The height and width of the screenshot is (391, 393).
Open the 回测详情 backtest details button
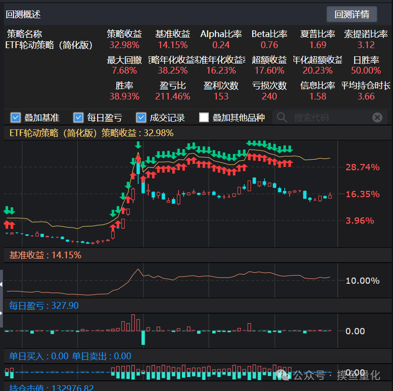coord(352,14)
